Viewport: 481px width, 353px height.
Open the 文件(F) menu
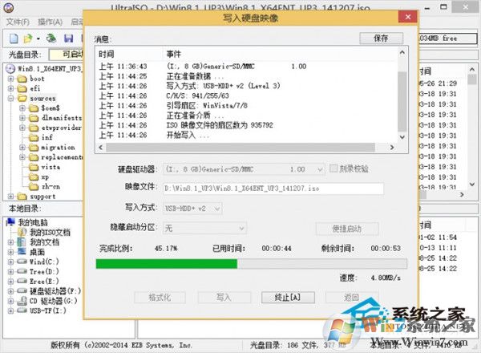point(18,22)
